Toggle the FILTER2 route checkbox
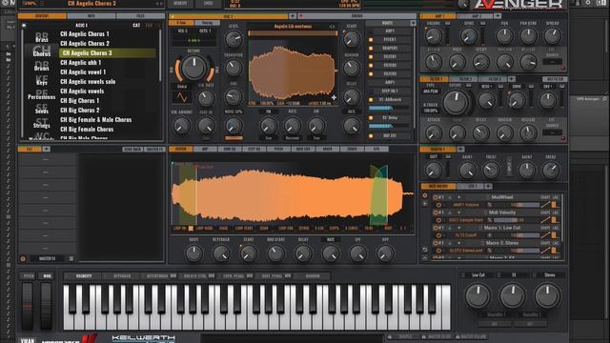The width and height of the screenshot is (610, 343). point(371,66)
